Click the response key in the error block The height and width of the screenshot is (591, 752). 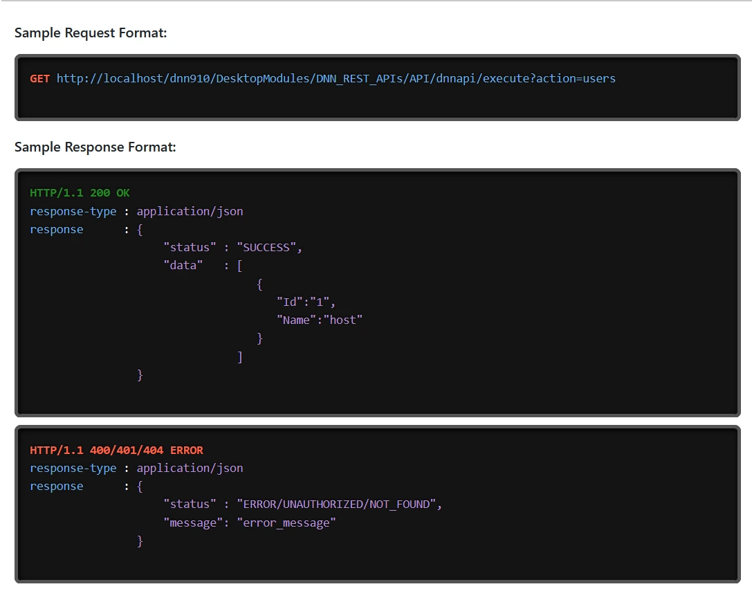56,486
